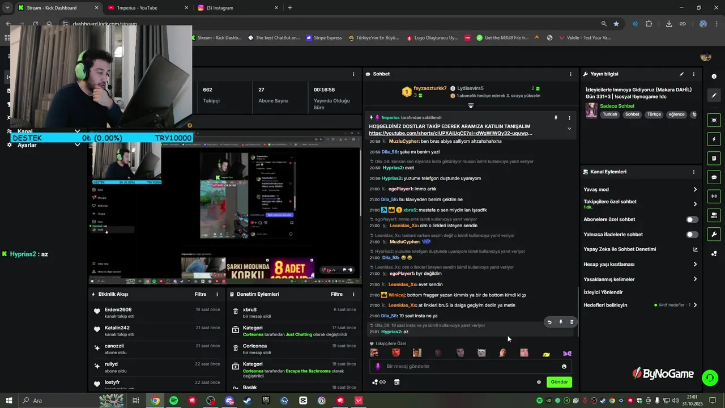725x408 pixels.
Task: Switch to the Instagram browser tab
Action: (x=238, y=7)
